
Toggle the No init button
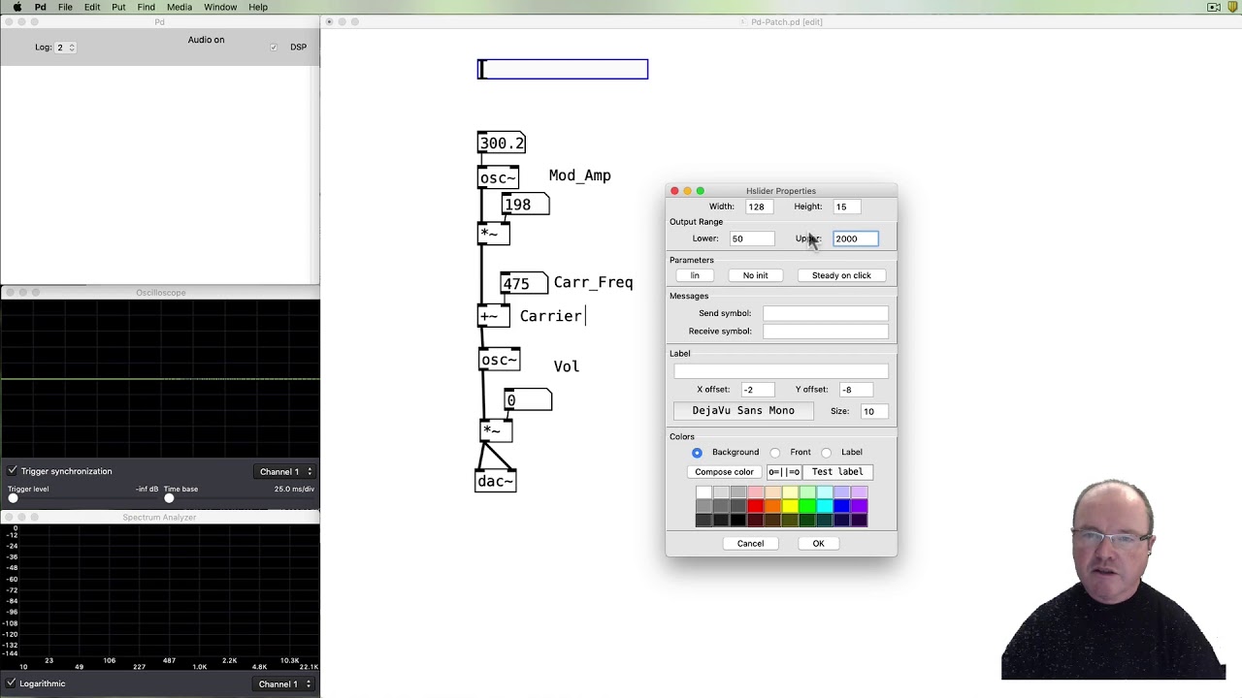755,275
